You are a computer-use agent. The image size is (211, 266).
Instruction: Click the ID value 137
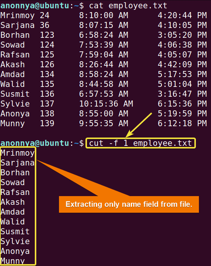point(47,104)
